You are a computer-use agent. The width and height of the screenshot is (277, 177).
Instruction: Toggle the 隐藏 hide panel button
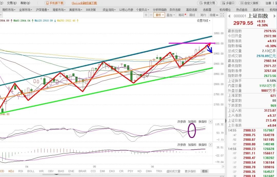click(x=214, y=15)
